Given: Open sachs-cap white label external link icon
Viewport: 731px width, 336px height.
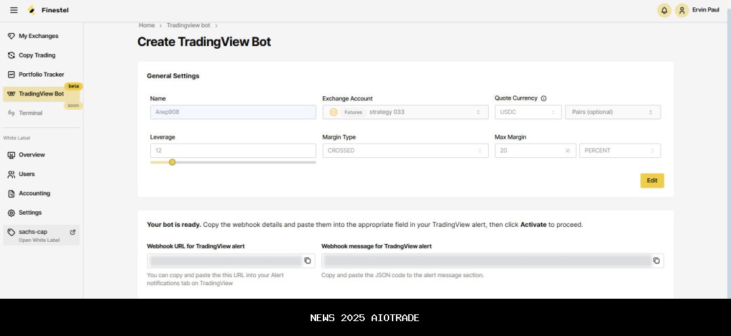Looking at the screenshot, I should 73,232.
